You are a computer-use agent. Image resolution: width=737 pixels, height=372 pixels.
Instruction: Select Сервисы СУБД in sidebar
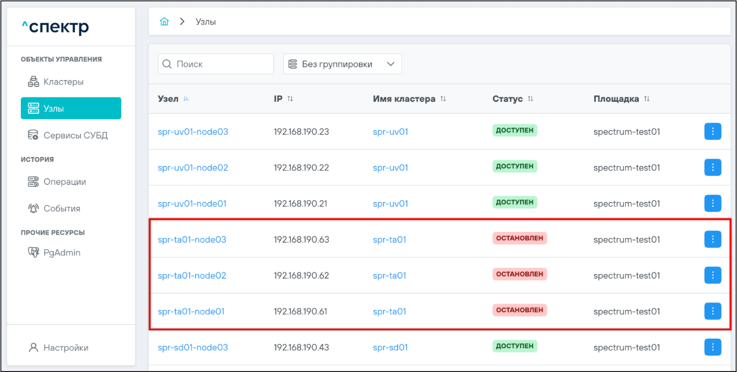click(x=75, y=135)
